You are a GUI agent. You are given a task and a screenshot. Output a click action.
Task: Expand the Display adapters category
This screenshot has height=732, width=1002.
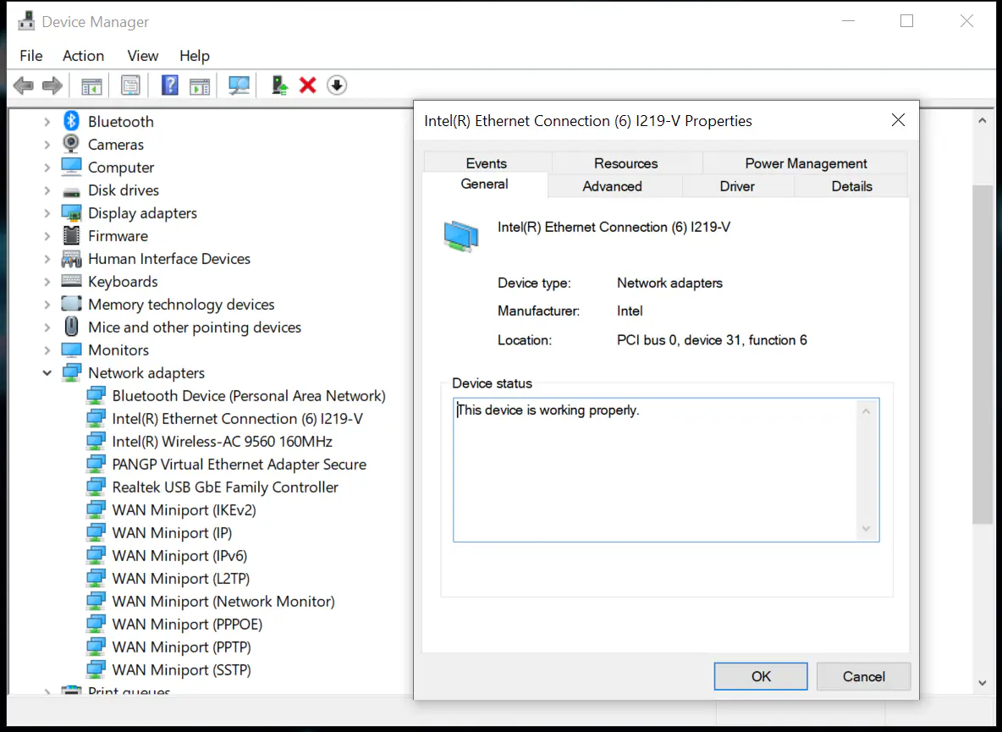(47, 212)
